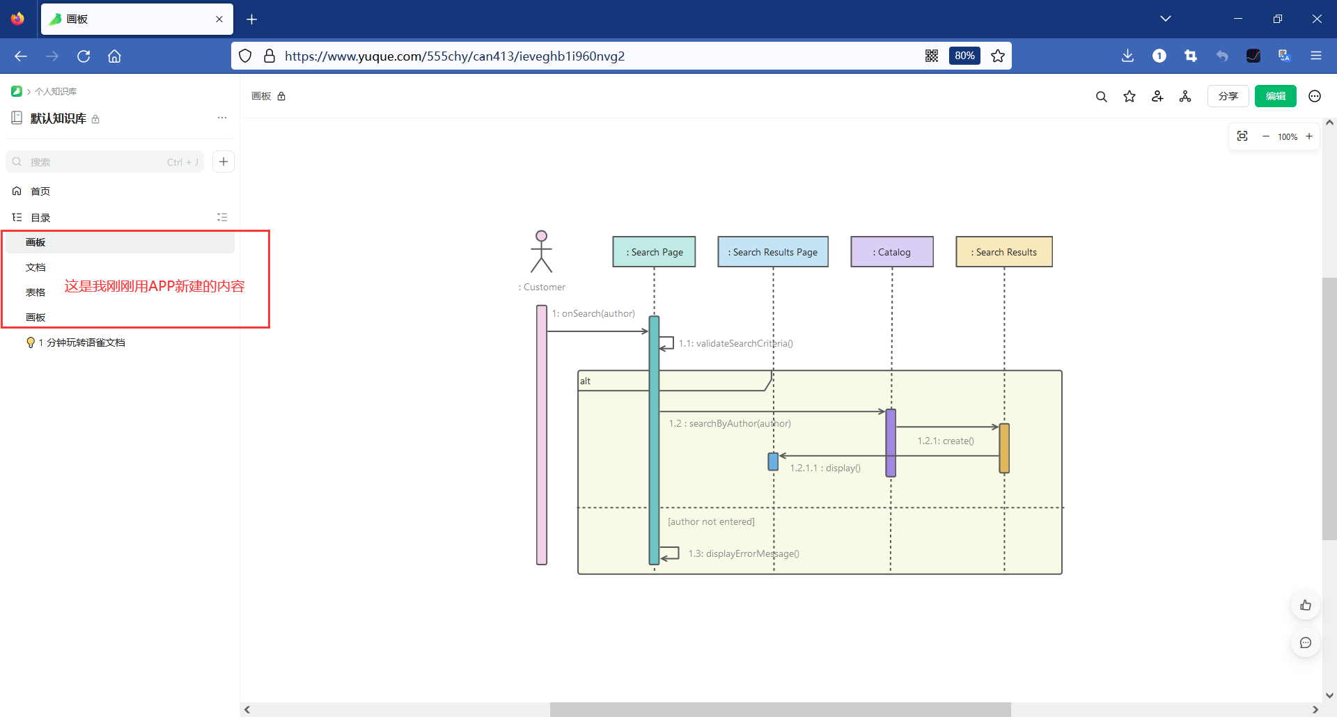Viewport: 1337px width, 717px height.
Task: Open the Firefox hamburger menu
Action: tap(1316, 56)
